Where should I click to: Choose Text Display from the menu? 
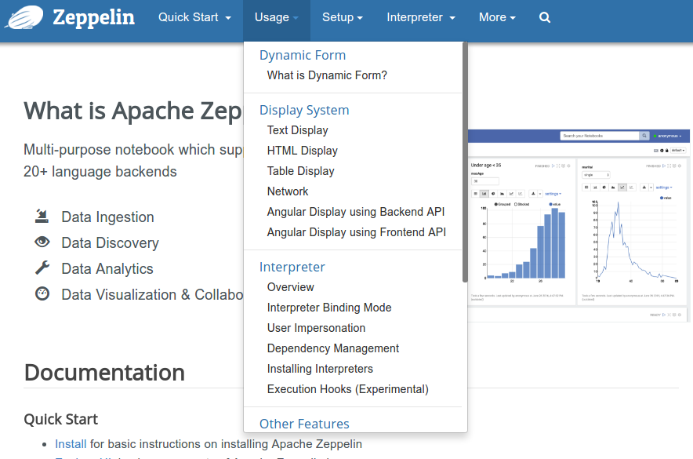(297, 130)
